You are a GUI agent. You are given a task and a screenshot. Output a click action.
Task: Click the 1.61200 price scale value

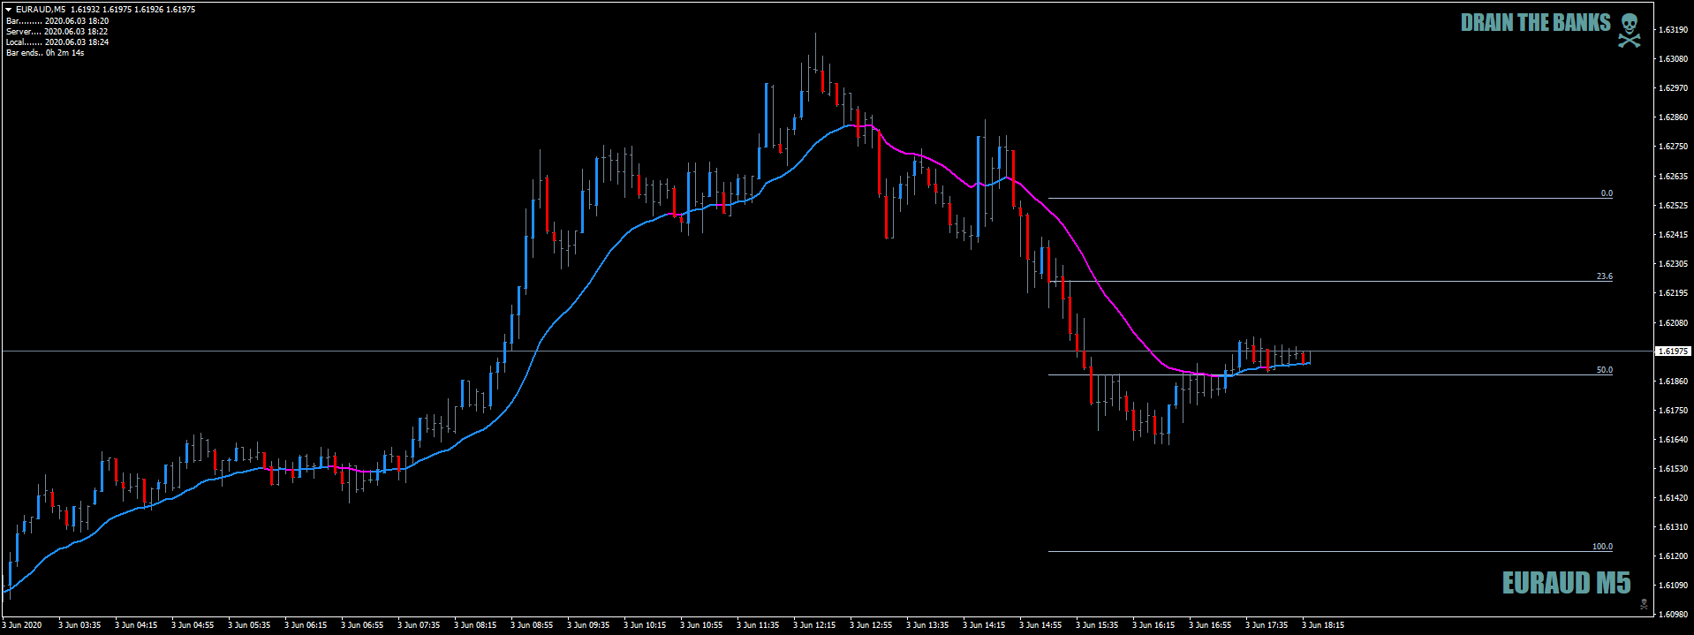tap(1674, 556)
